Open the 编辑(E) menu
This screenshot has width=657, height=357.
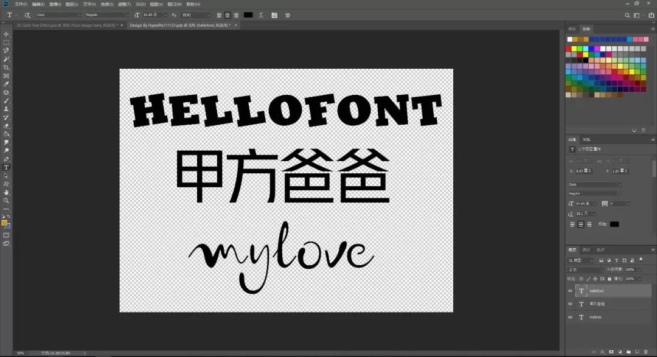38,4
